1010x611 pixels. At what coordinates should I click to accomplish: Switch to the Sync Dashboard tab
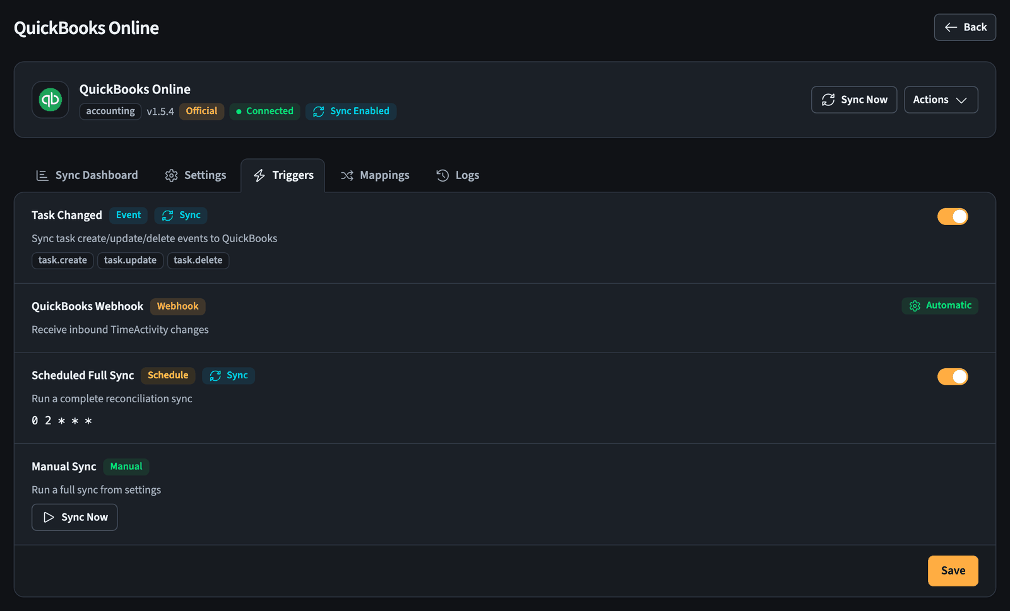pos(87,175)
